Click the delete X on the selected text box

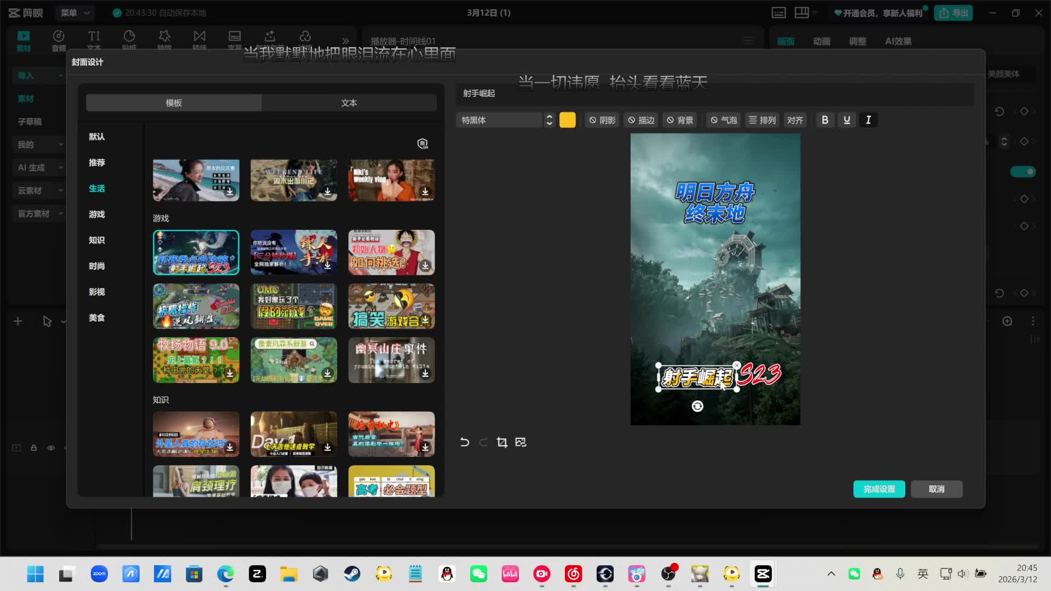pyautogui.click(x=737, y=365)
